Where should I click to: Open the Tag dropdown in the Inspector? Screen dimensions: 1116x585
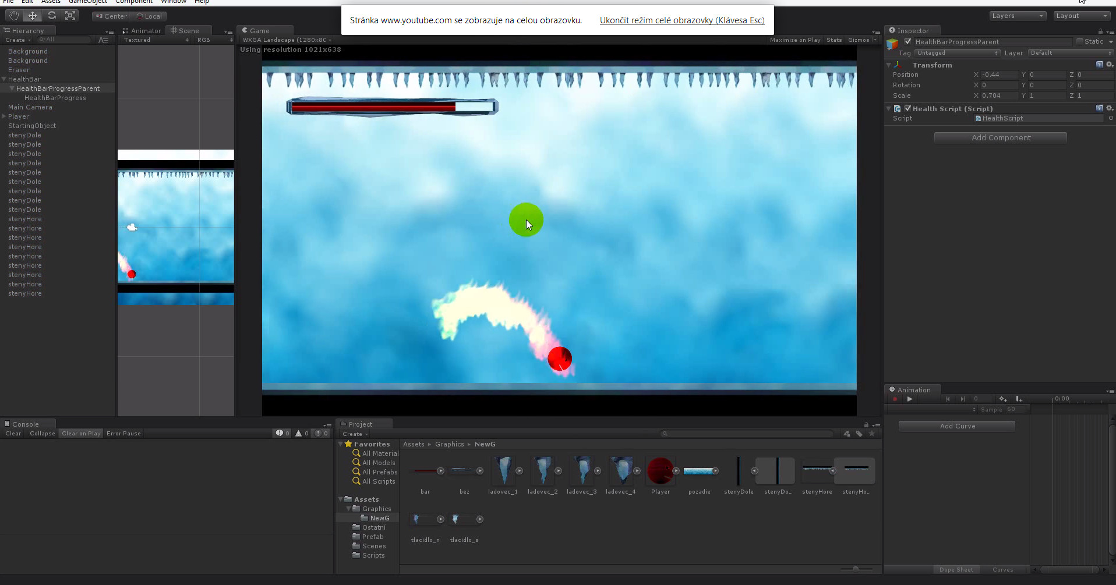pyautogui.click(x=958, y=52)
